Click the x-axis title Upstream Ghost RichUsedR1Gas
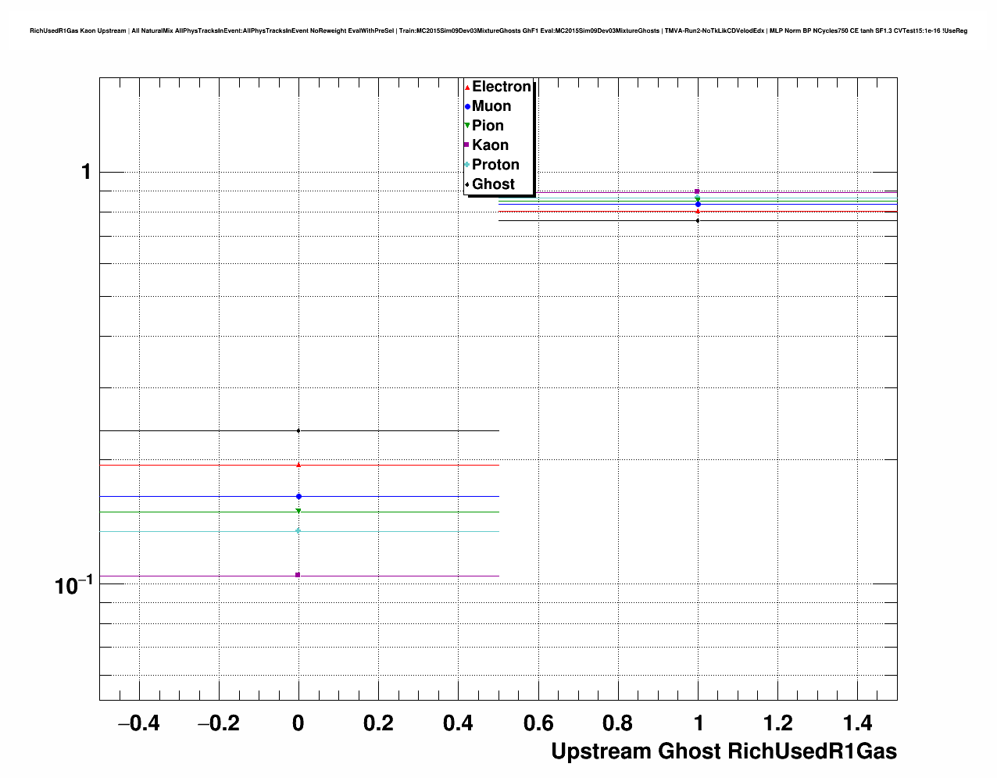This screenshot has width=997, height=778. [x=724, y=751]
